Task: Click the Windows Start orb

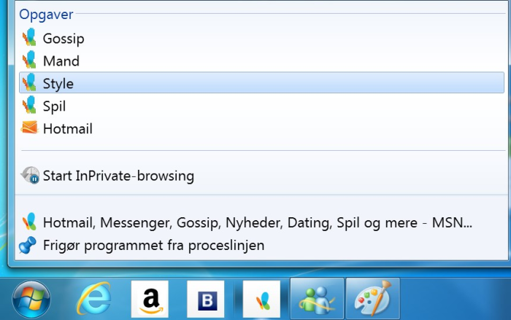Action: tap(31, 299)
